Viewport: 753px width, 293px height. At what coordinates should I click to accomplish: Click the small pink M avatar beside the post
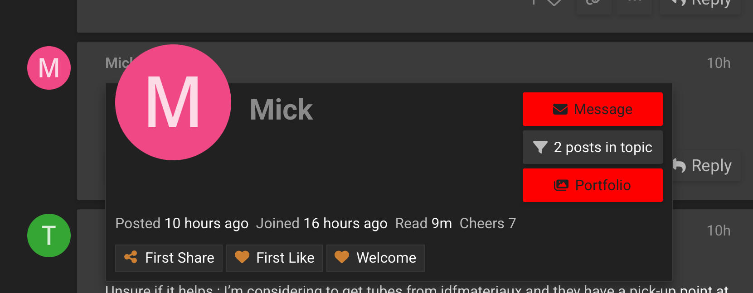click(x=49, y=68)
